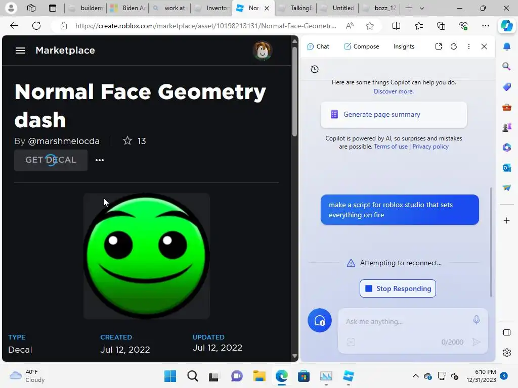Screen dimensions: 518x388
Task: Open a new browser tab
Action: tap(409, 8)
